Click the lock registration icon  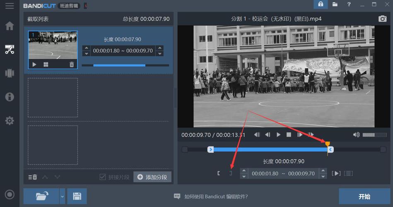click(321, 4)
